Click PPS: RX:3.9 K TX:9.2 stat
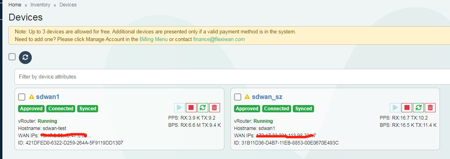The image size is (450, 159). pyautogui.click(x=192, y=118)
